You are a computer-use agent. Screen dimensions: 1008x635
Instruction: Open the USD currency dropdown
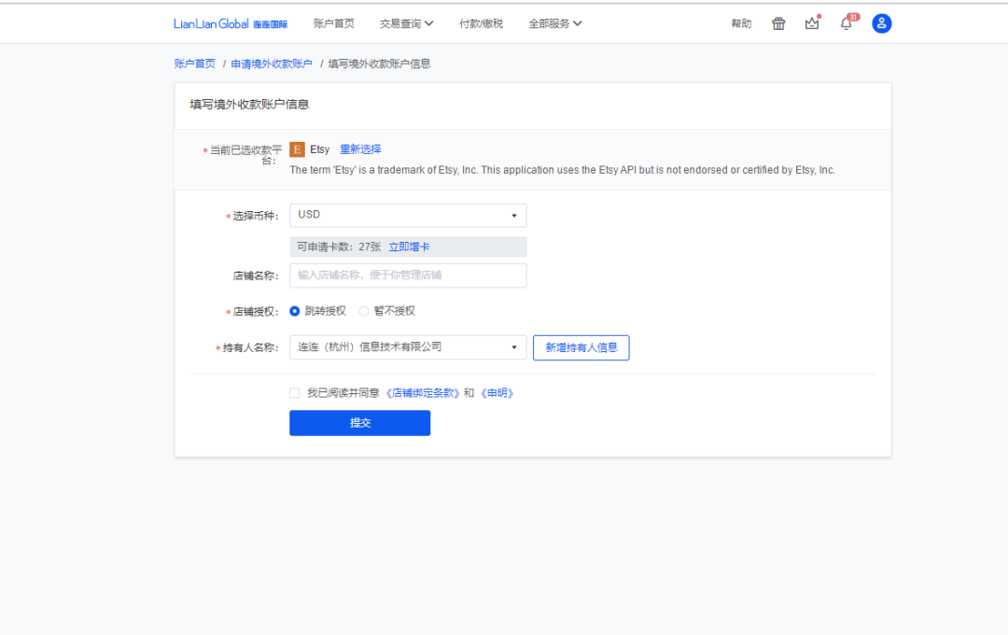click(x=408, y=215)
